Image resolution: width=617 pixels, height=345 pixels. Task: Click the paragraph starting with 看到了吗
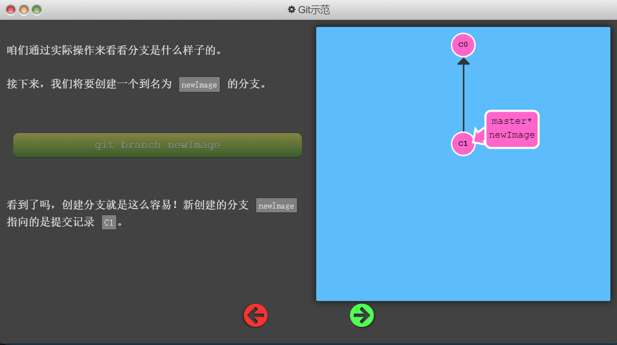(127, 206)
